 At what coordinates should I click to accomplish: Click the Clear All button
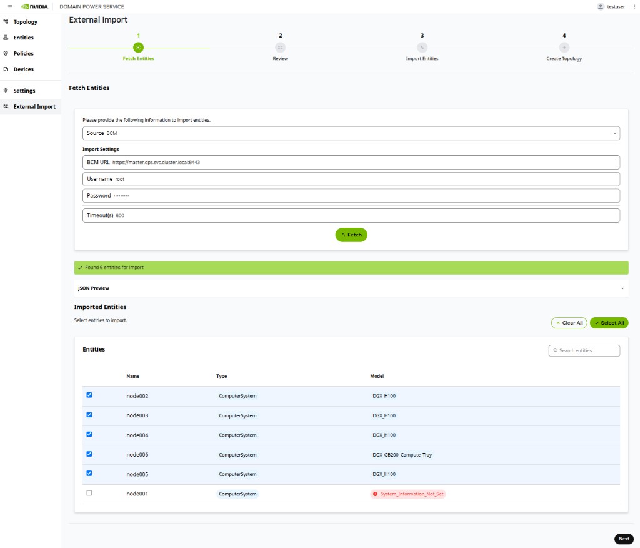[569, 323]
